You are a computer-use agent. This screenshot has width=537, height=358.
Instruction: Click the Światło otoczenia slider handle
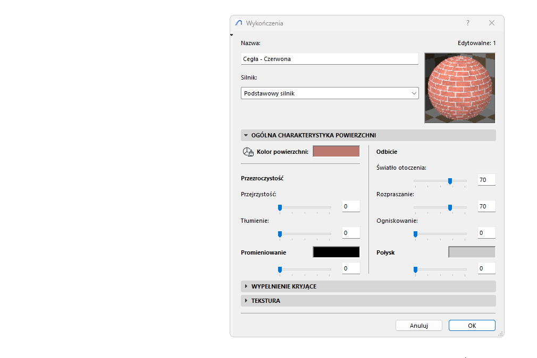tap(449, 181)
